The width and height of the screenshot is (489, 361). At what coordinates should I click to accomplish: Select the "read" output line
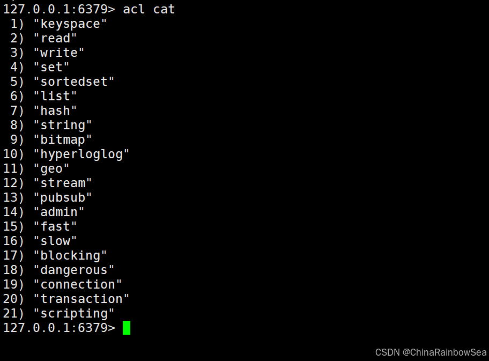(55, 38)
